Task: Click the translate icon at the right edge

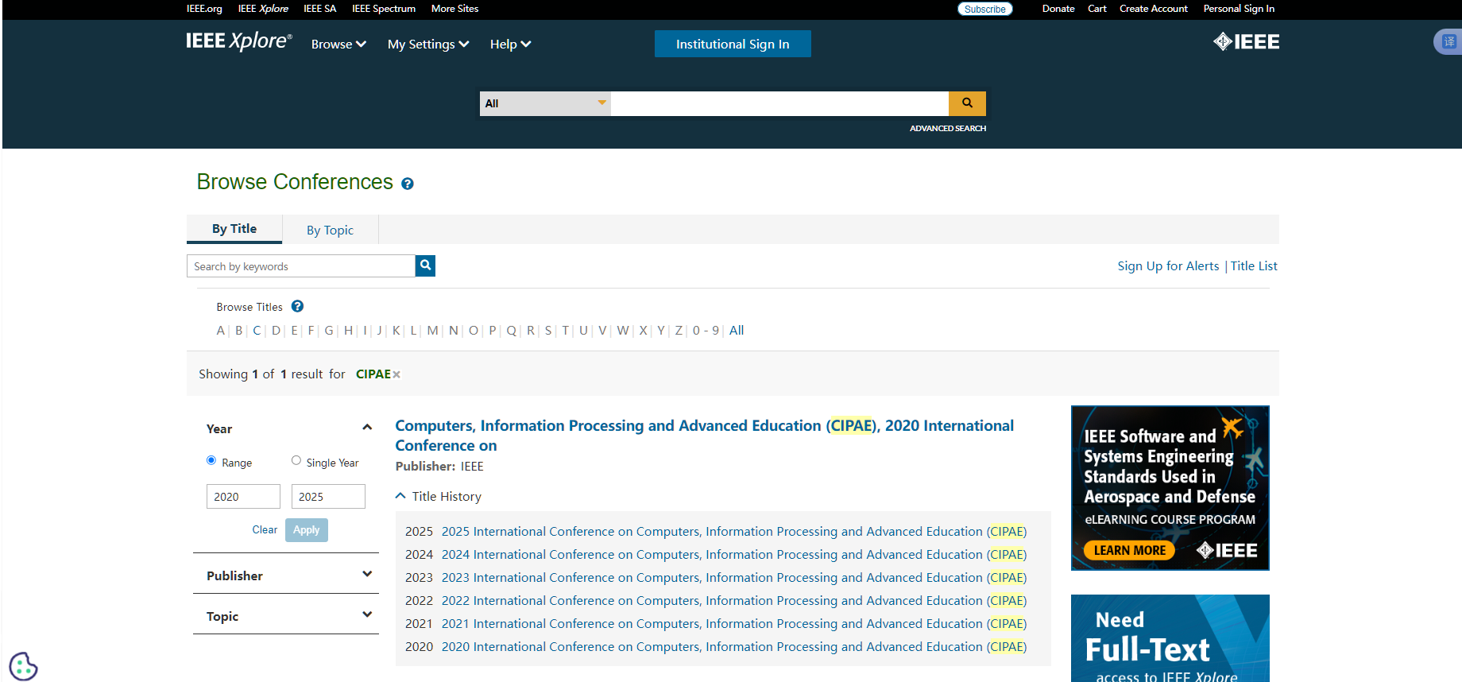Action: 1448,41
